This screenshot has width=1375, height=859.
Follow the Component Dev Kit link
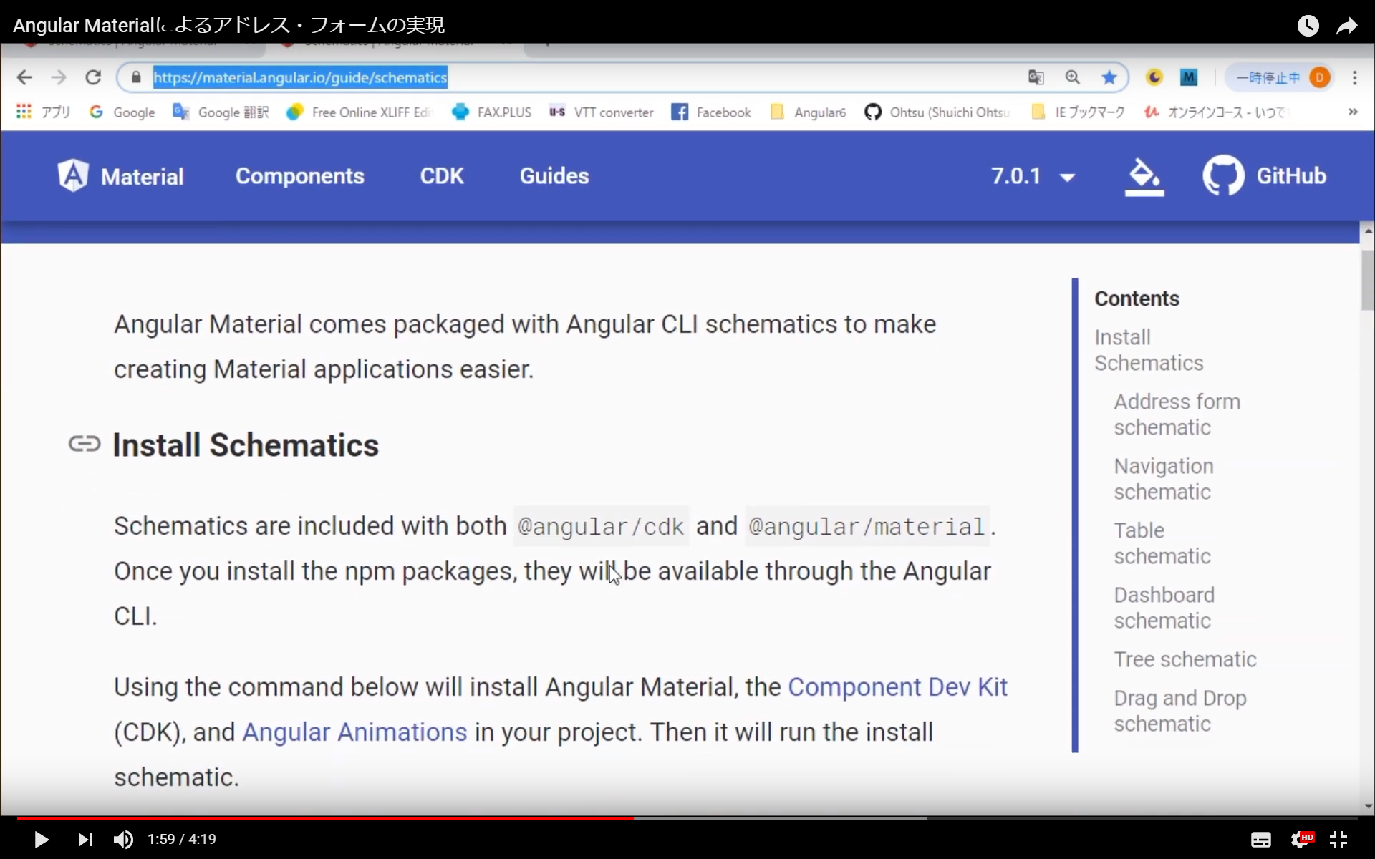[897, 687]
